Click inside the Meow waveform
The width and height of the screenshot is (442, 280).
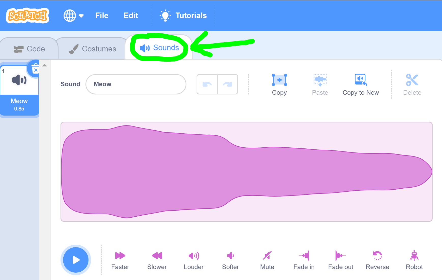click(246, 172)
